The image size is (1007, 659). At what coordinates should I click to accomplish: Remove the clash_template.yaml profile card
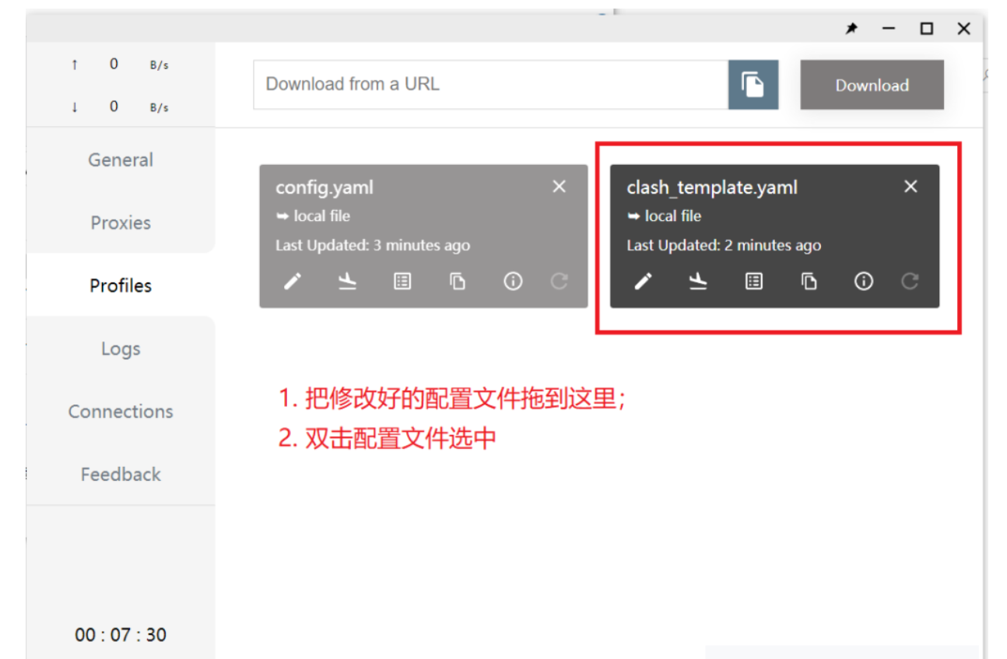click(x=911, y=187)
